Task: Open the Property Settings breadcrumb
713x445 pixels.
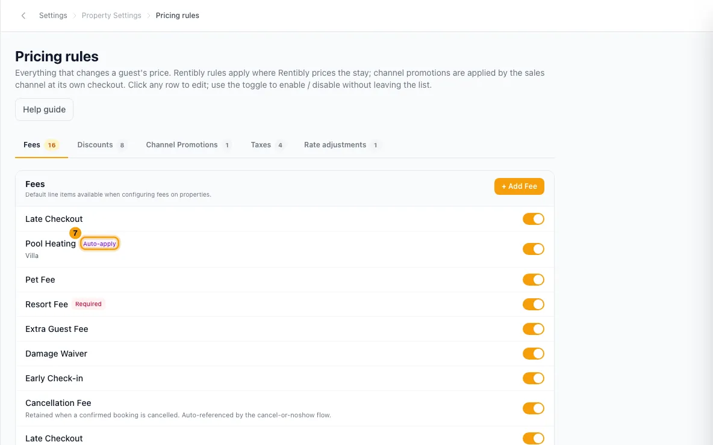Action: coord(111,16)
